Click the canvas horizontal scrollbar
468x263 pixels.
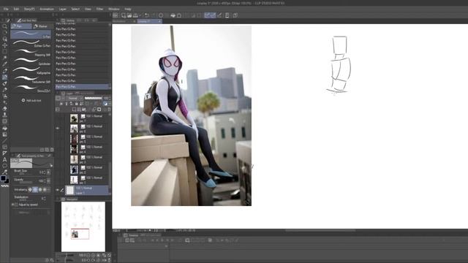[320, 231]
